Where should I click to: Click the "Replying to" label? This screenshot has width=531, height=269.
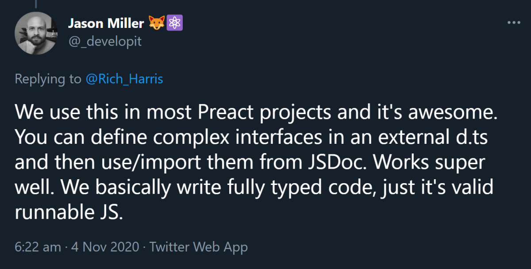click(x=48, y=79)
